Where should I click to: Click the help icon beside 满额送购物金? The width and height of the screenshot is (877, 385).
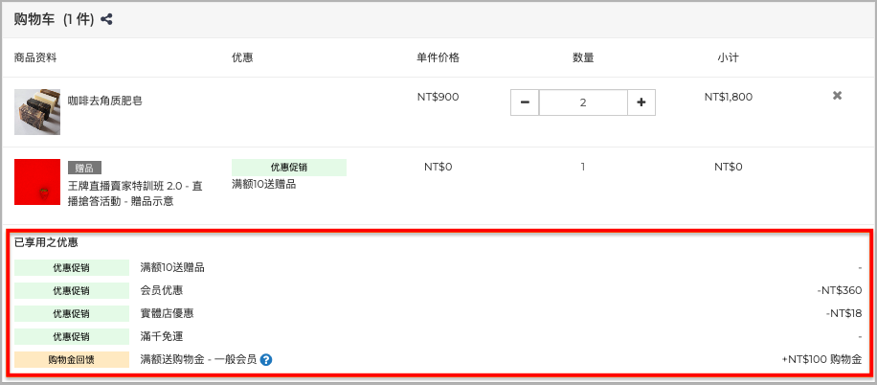pos(266,360)
